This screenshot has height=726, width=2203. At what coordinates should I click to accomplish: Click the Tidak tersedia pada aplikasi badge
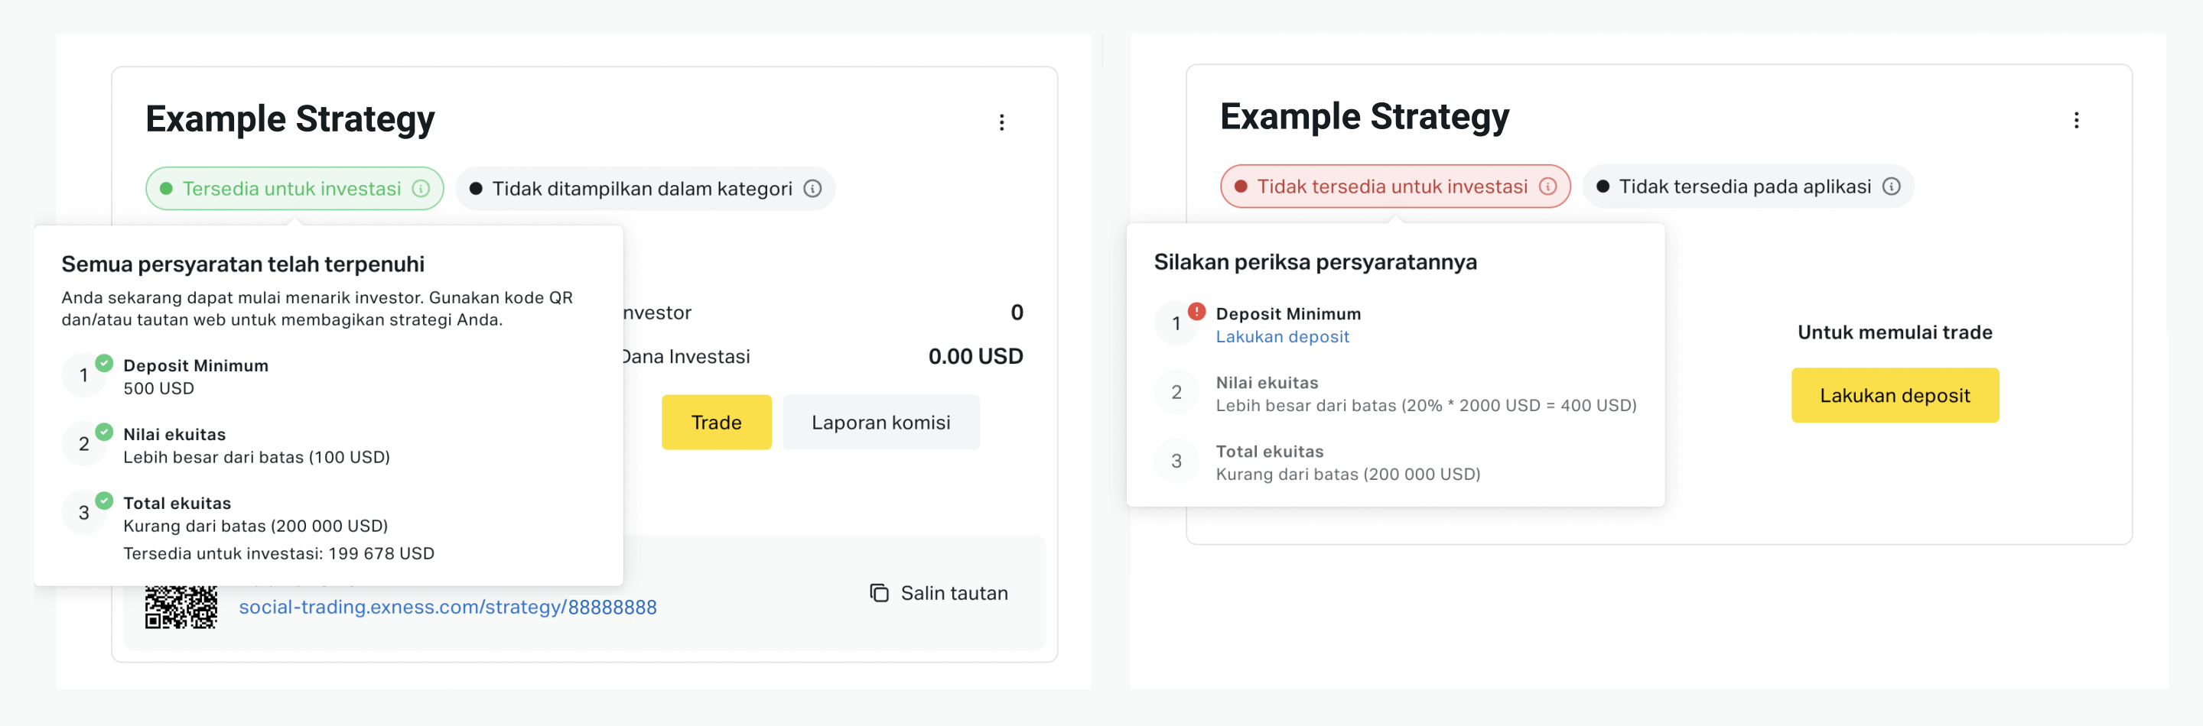(x=1747, y=186)
